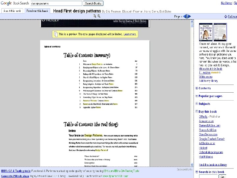Click Add to my library link
This screenshot has height=178, width=237.
tap(208, 81)
